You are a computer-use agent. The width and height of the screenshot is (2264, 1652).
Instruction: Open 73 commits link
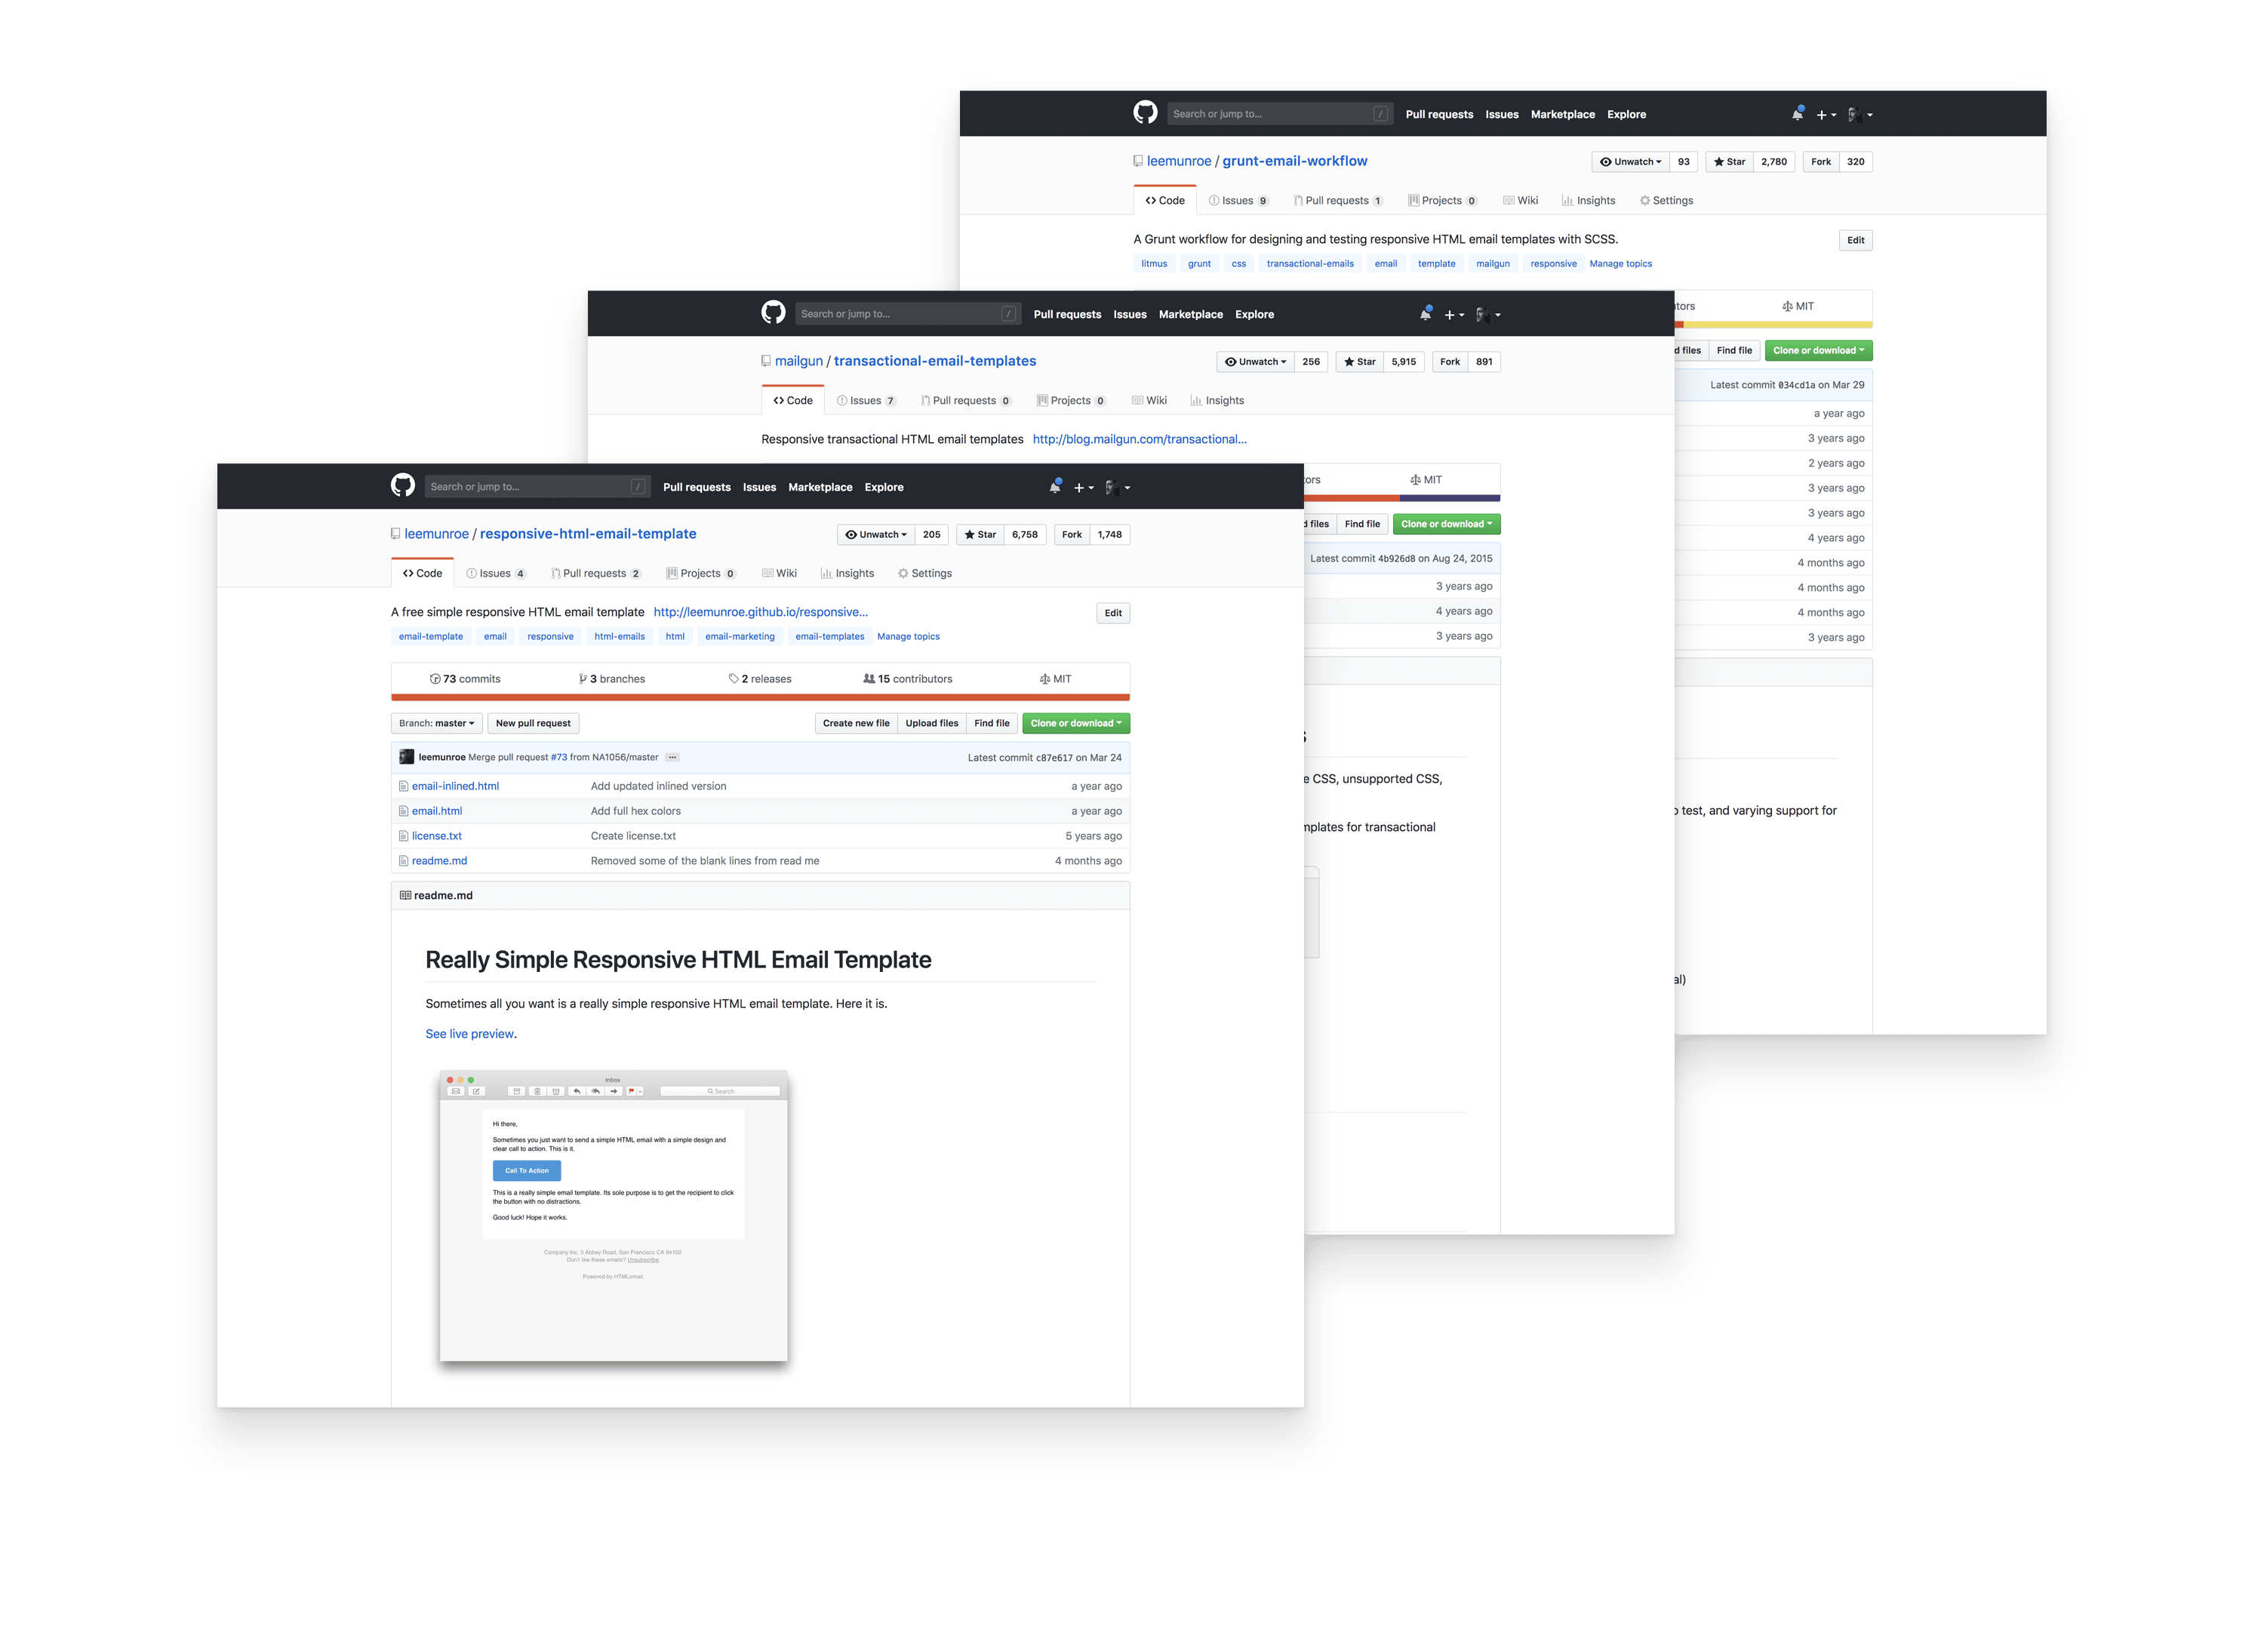pos(465,679)
